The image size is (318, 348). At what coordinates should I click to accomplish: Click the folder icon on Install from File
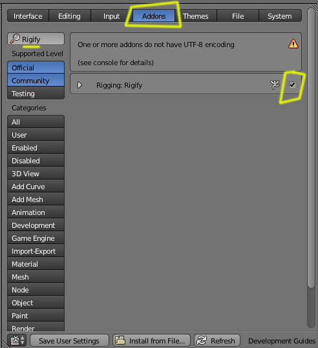120,340
